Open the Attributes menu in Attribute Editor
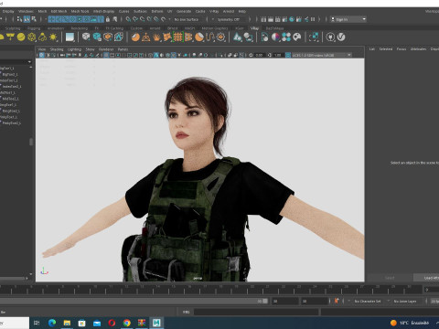 point(418,49)
